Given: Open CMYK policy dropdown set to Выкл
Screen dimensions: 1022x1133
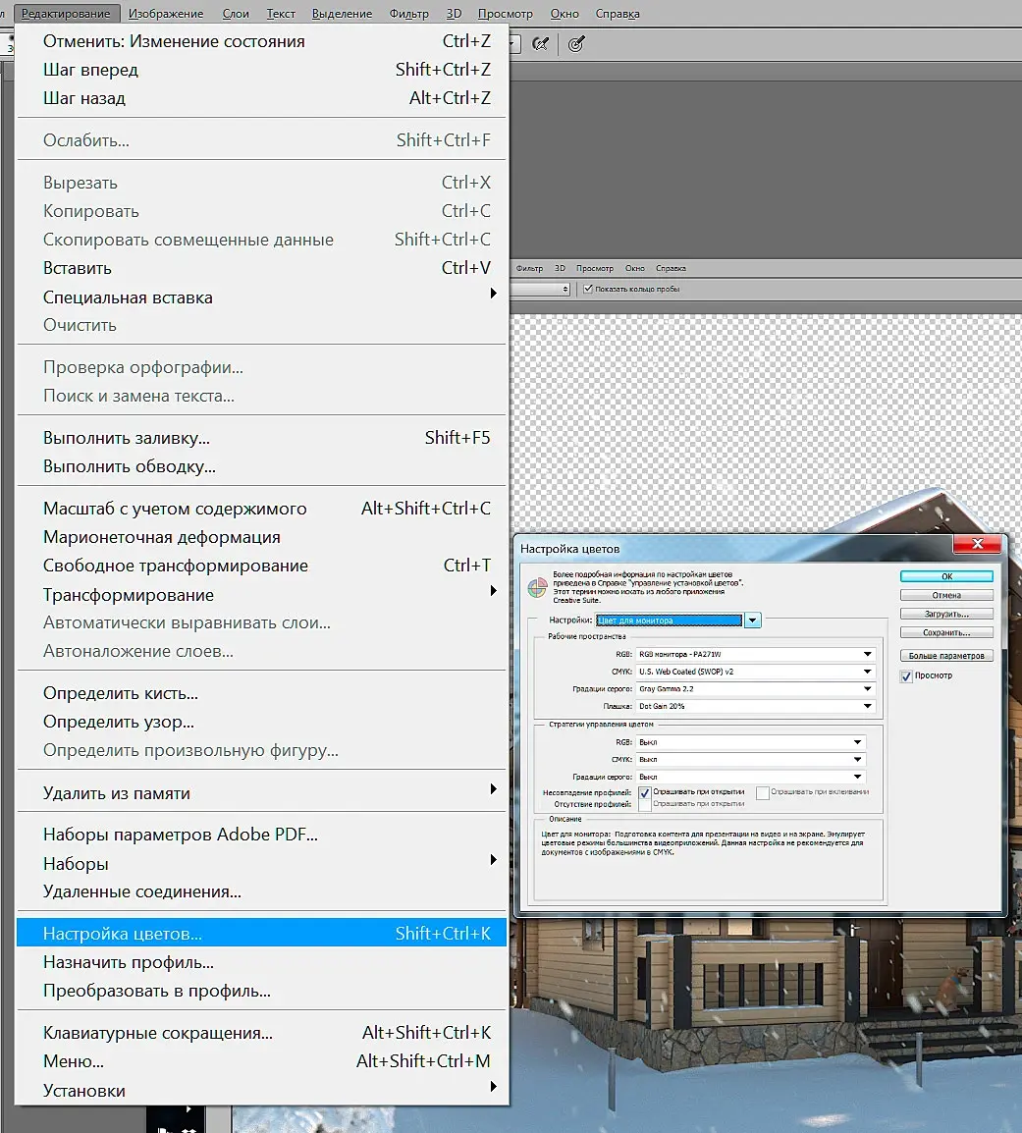Looking at the screenshot, I should (x=751, y=760).
